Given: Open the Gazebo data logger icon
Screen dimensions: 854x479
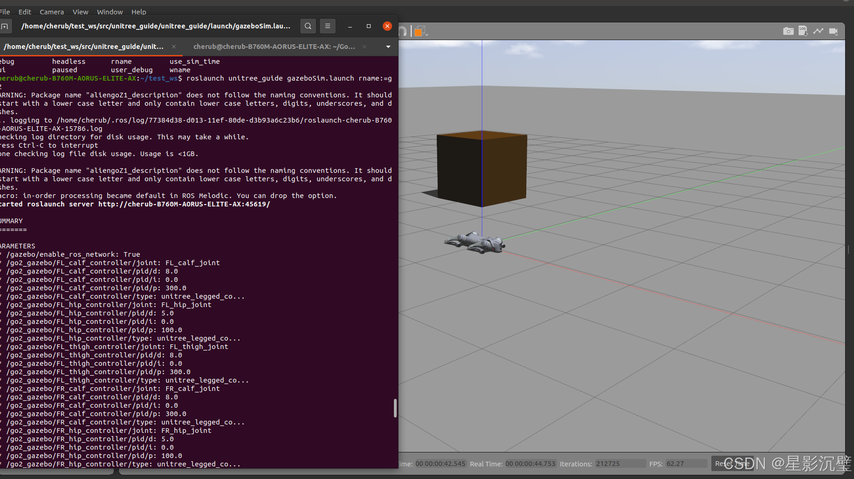Looking at the screenshot, I should coord(803,31).
